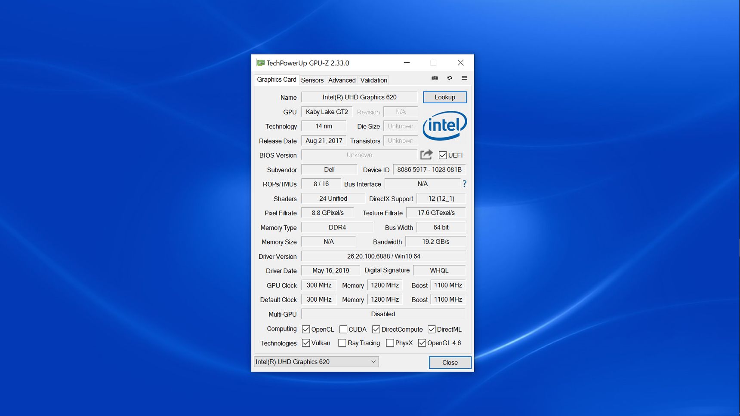Open the hamburger menu icon
The image size is (740, 416).
[x=464, y=78]
